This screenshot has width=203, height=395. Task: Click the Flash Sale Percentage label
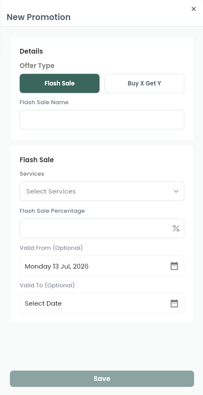point(52,211)
